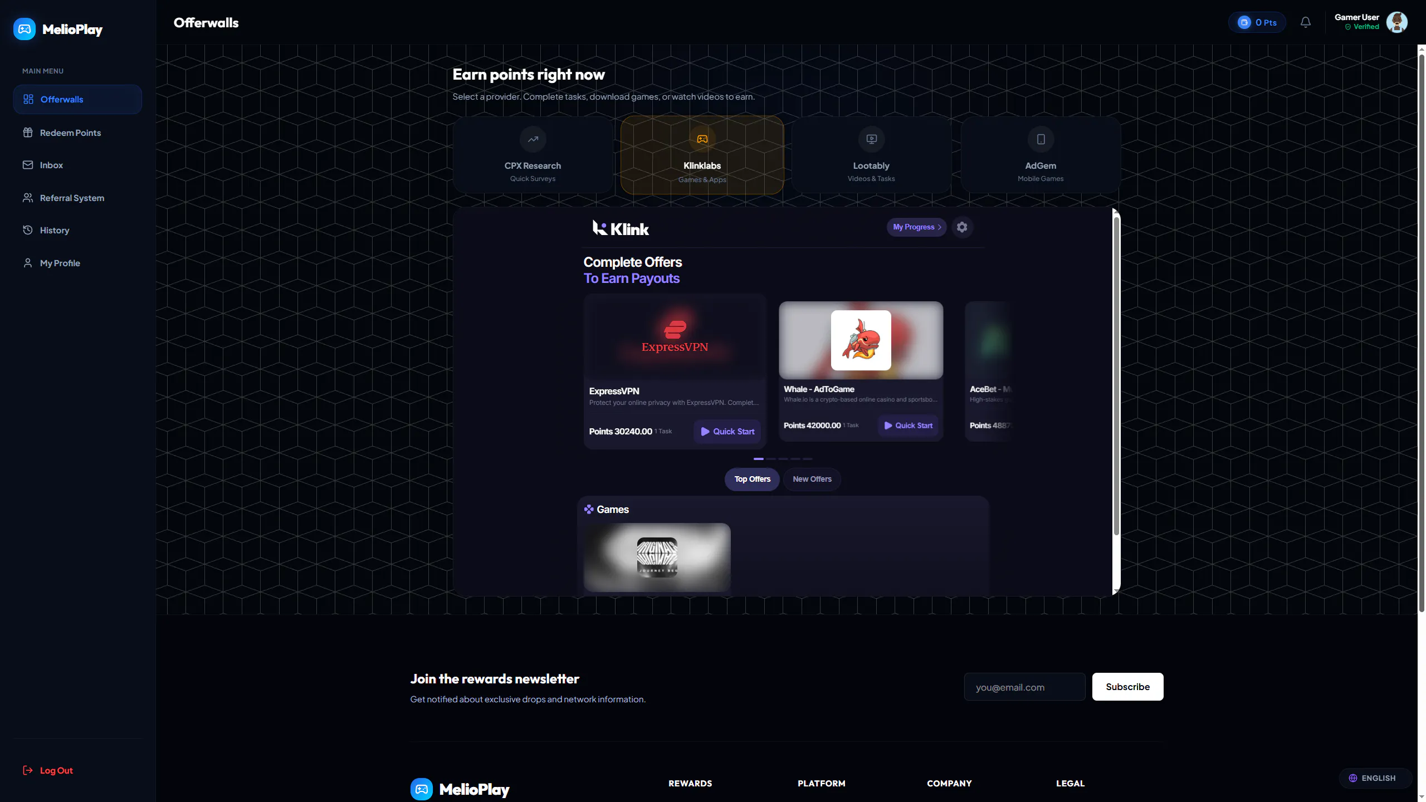Click the Klinklabs gamepad icon
1426x802 pixels.
(x=702, y=139)
